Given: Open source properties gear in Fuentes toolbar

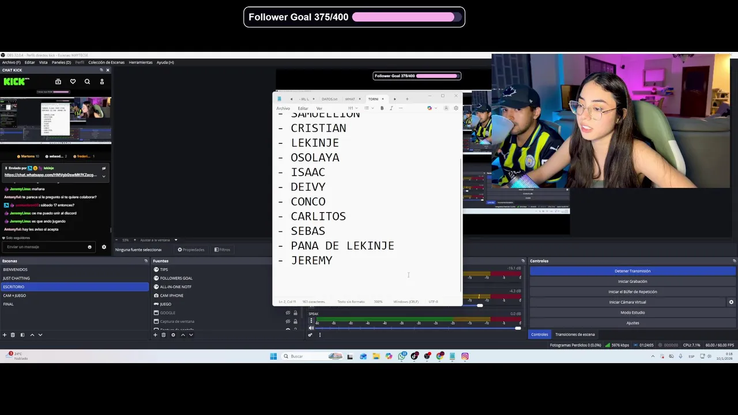Looking at the screenshot, I should pos(173,335).
